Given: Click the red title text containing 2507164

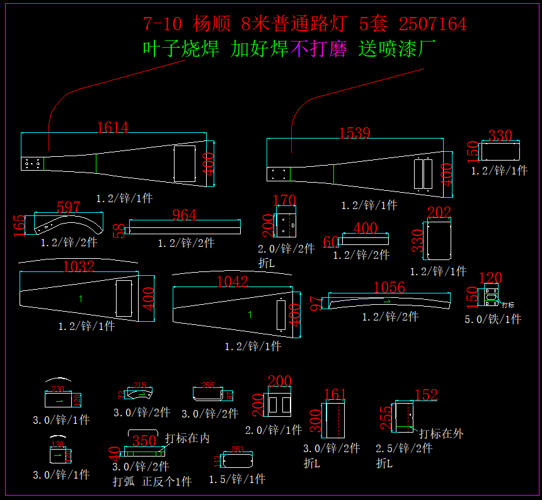Looking at the screenshot, I should (x=304, y=24).
